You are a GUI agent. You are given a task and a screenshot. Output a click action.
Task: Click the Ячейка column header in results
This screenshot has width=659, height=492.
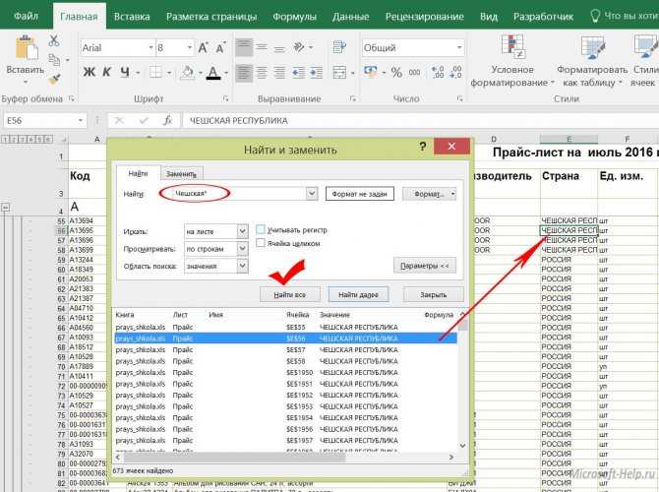[297, 315]
